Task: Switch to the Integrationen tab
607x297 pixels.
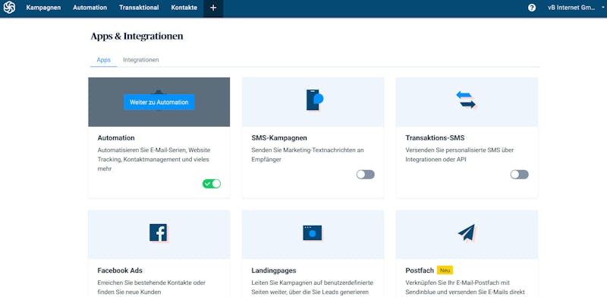Action: [x=141, y=60]
